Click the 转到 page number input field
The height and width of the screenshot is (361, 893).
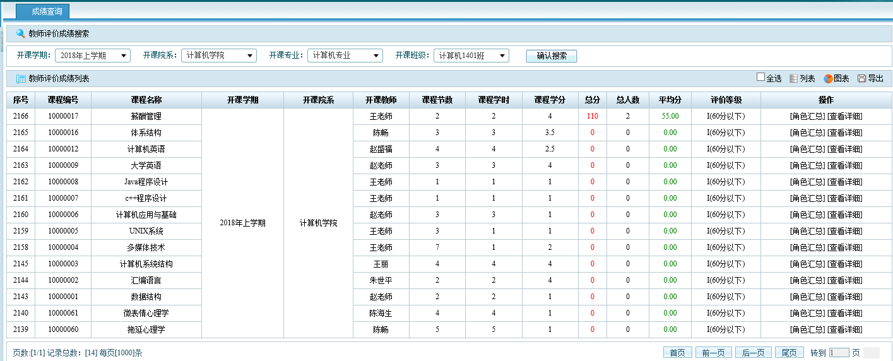839,353
